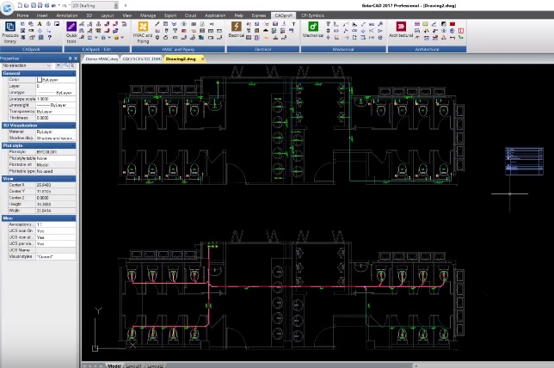Open the Annotation ribbon tab
This screenshot has width=554, height=368.
click(67, 15)
